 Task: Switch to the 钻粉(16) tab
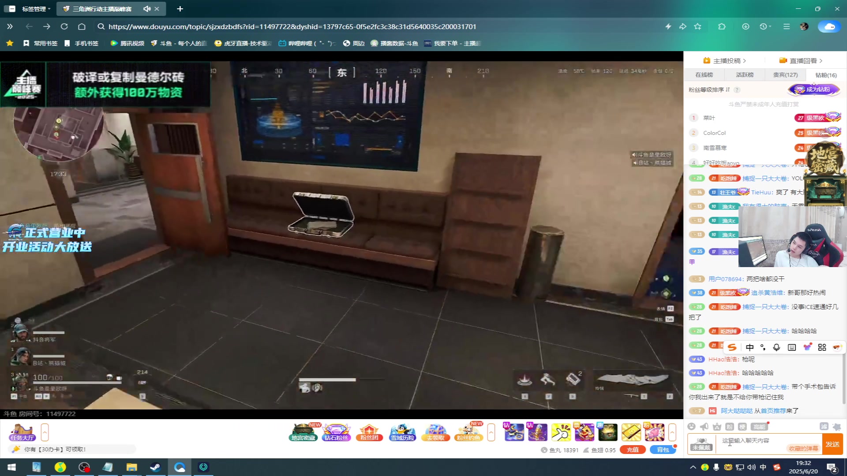826,75
